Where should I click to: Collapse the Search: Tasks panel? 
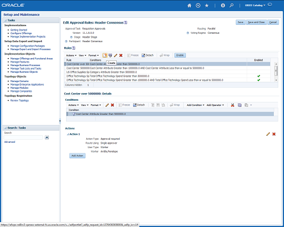click(x=6, y=128)
